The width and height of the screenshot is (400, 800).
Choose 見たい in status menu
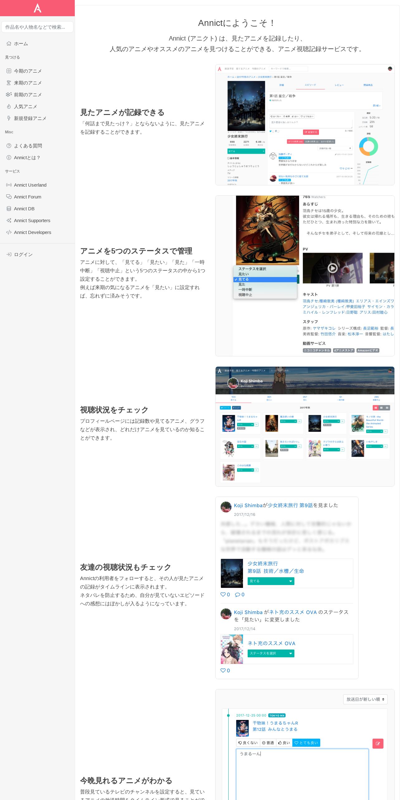(x=265, y=274)
